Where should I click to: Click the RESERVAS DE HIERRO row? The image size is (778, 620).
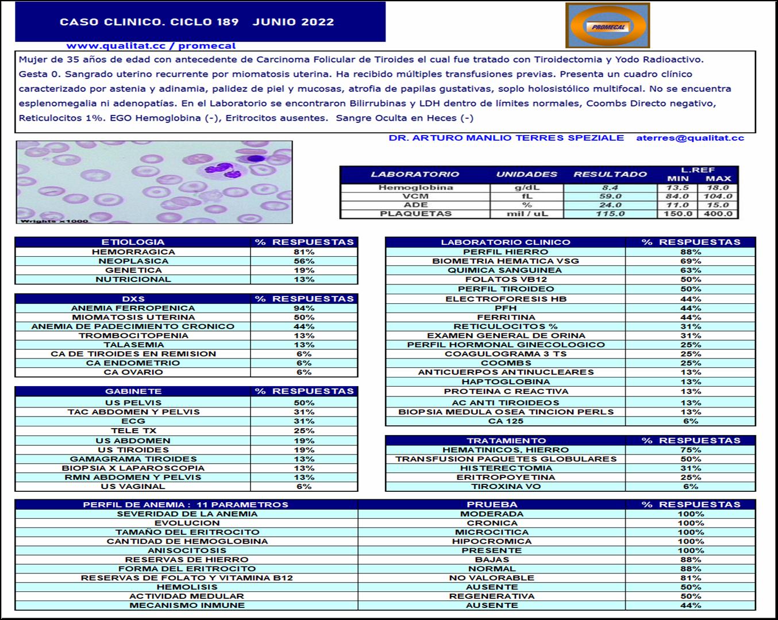[x=385, y=560]
